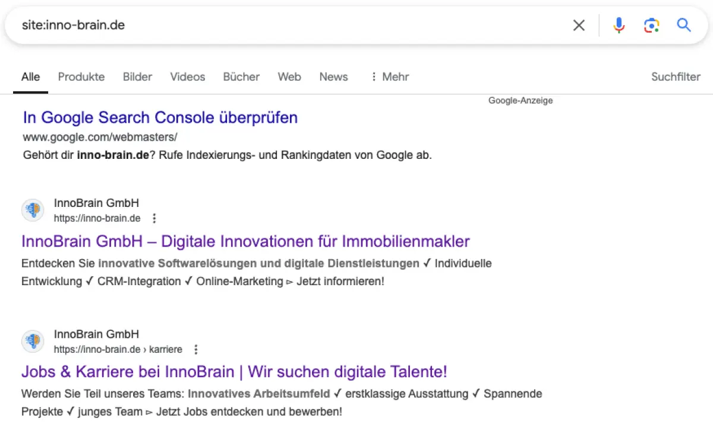The image size is (713, 431).
Task: Switch to the Bücher tab
Action: pos(241,76)
